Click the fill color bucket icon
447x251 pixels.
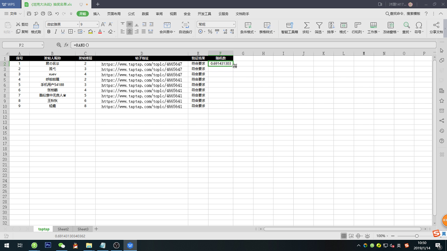point(90,32)
